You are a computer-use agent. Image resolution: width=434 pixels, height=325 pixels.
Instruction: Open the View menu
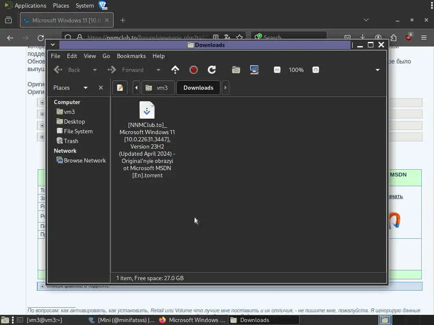pyautogui.click(x=90, y=56)
